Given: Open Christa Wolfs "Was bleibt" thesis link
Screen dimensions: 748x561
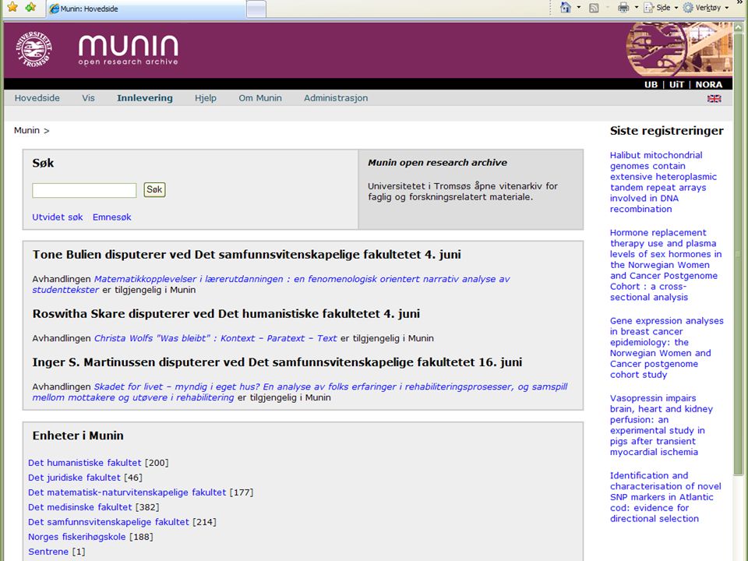Looking at the screenshot, I should (x=215, y=338).
